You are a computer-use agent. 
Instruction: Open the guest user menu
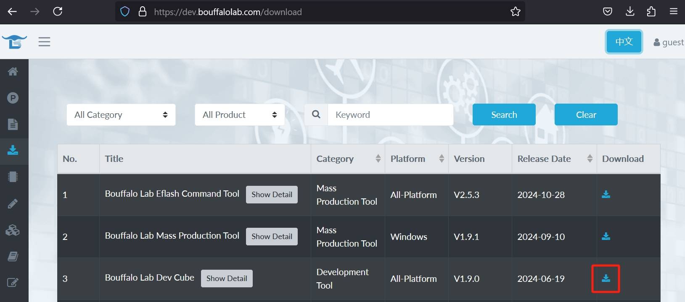click(669, 42)
